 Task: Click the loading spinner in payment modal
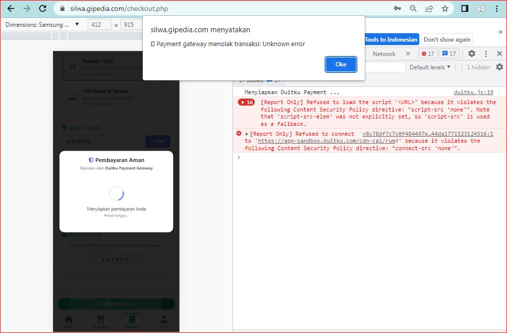116,193
